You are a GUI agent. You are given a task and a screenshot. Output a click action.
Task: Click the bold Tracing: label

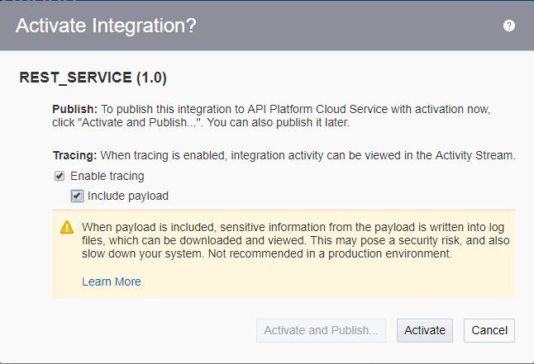click(75, 155)
